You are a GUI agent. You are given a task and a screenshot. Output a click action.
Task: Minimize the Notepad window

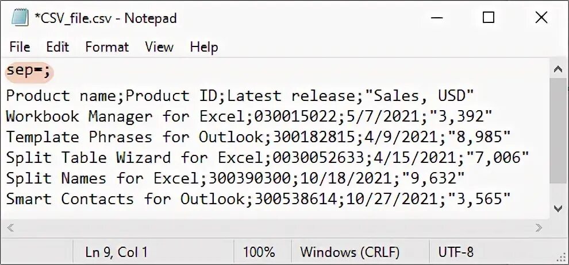[436, 18]
